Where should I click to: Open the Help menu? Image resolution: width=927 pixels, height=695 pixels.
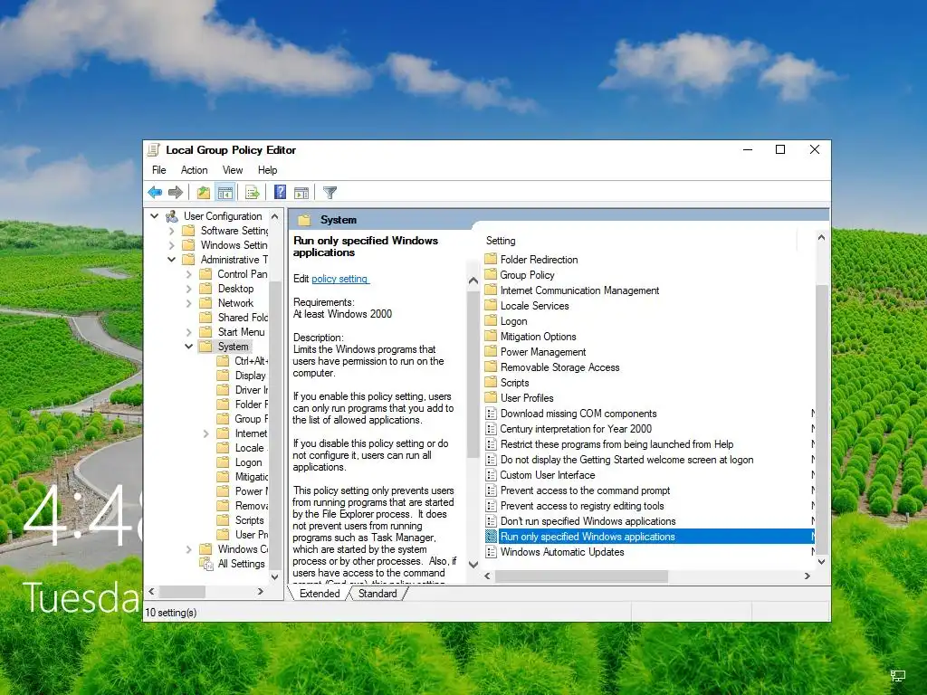pyautogui.click(x=267, y=169)
